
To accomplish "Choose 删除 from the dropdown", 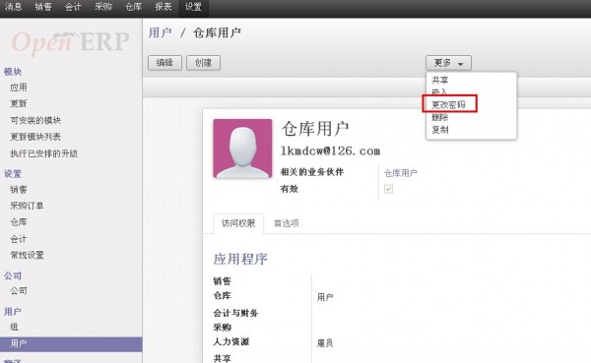I will pos(440,117).
